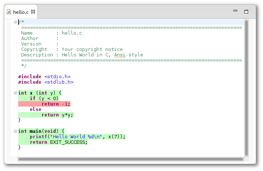Click '#include <stdlib.h>' line

pyautogui.click(x=46, y=82)
